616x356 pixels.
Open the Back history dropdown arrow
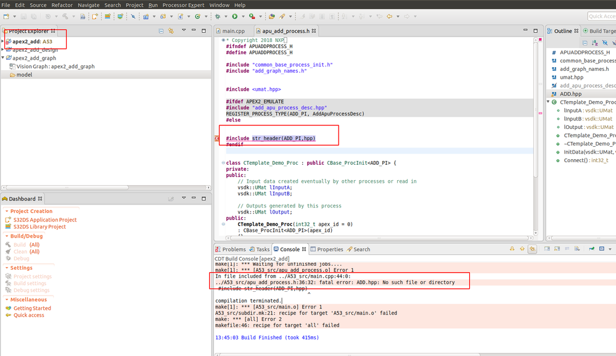(x=398, y=17)
